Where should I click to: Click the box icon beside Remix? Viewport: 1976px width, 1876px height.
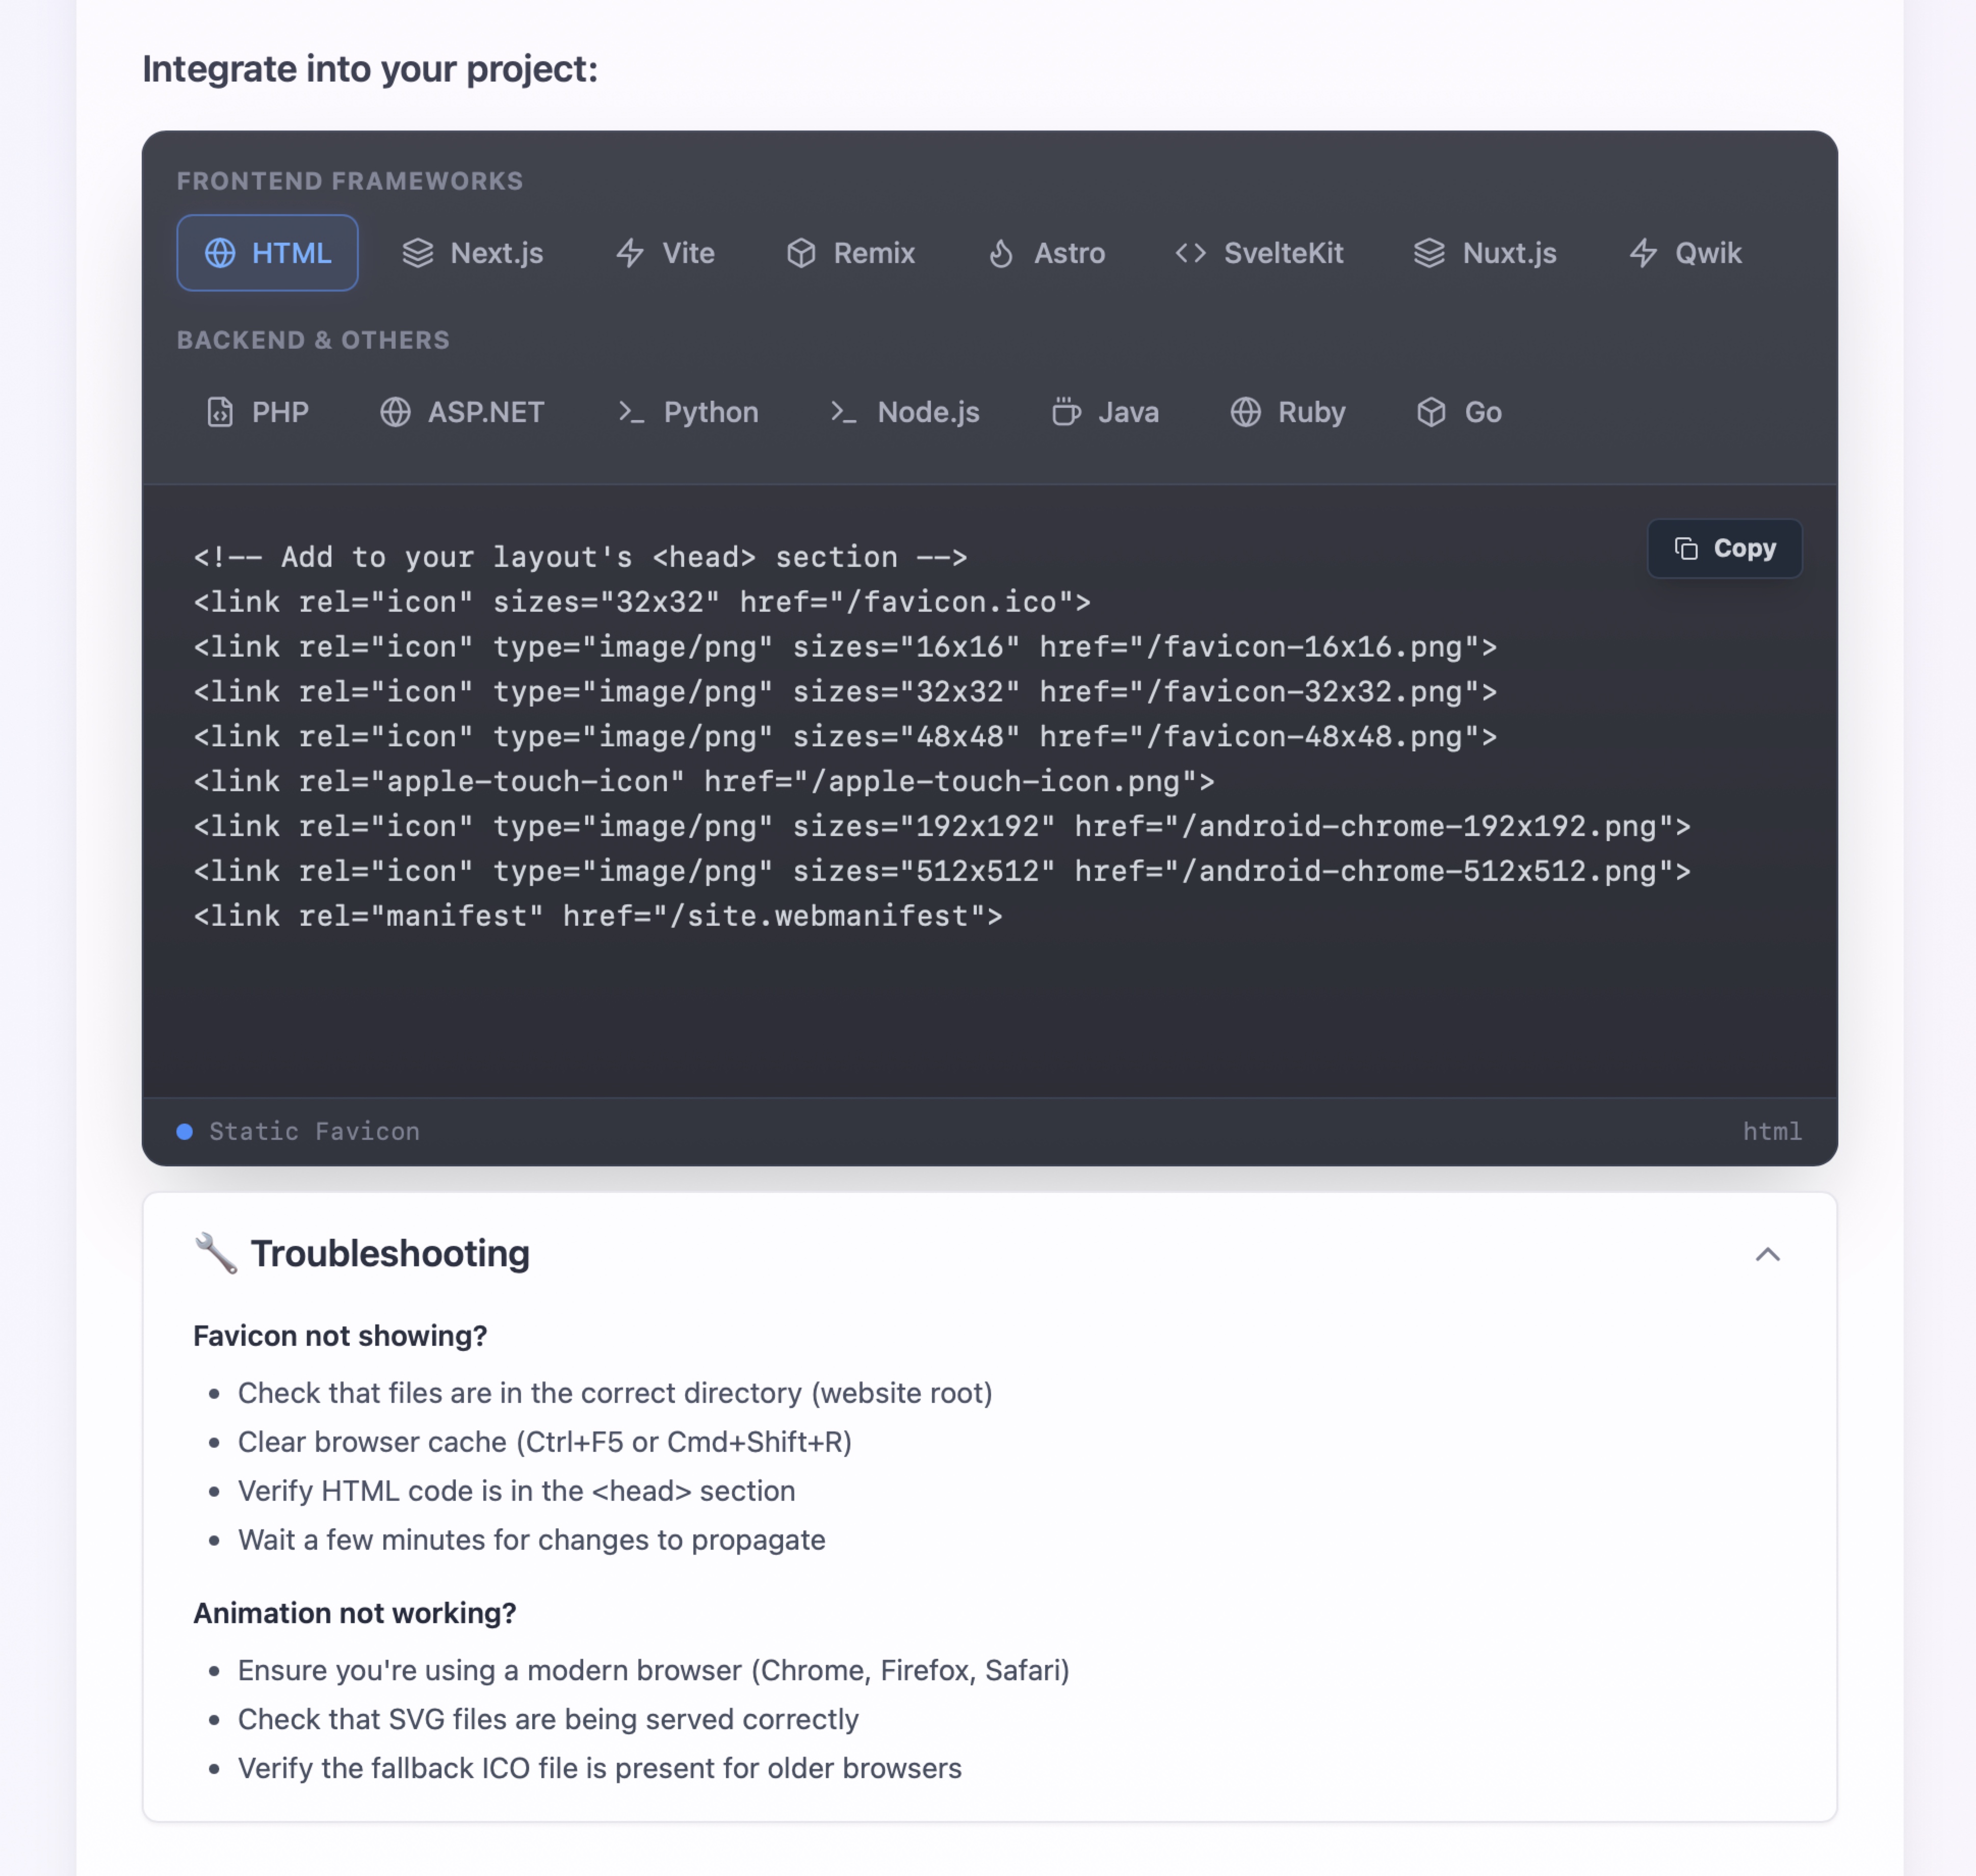click(x=801, y=253)
